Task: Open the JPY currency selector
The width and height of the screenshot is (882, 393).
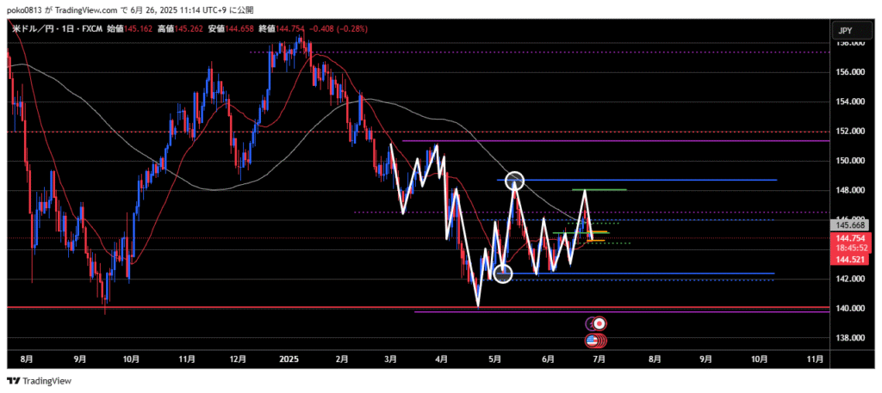Action: [845, 30]
